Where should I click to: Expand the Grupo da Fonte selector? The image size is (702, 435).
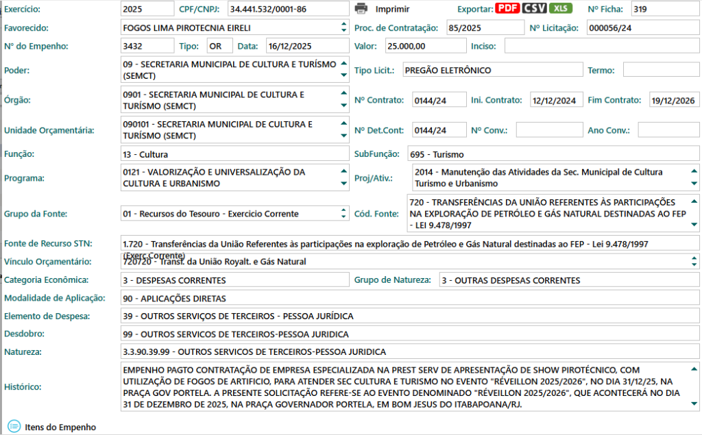click(x=343, y=213)
